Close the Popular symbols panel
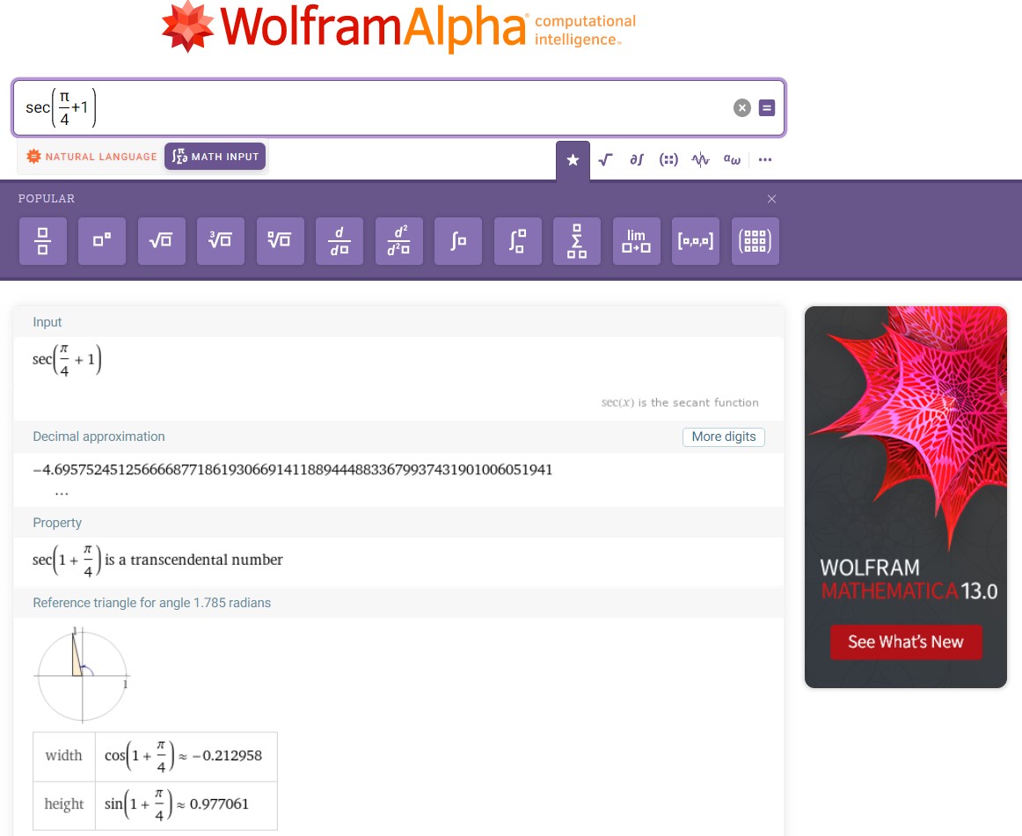The height and width of the screenshot is (836, 1022). (771, 199)
